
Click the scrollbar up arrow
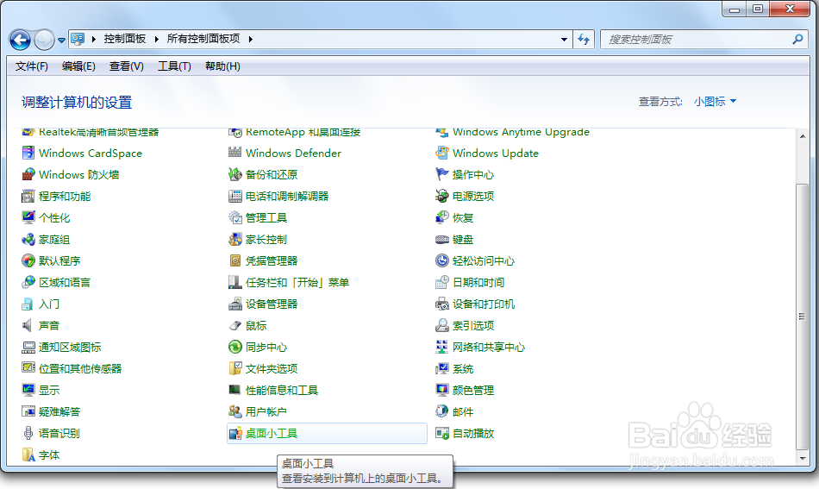coord(803,136)
